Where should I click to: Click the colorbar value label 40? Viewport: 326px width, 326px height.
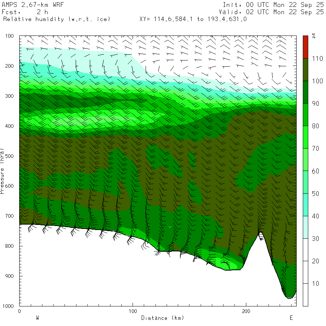(x=315, y=216)
